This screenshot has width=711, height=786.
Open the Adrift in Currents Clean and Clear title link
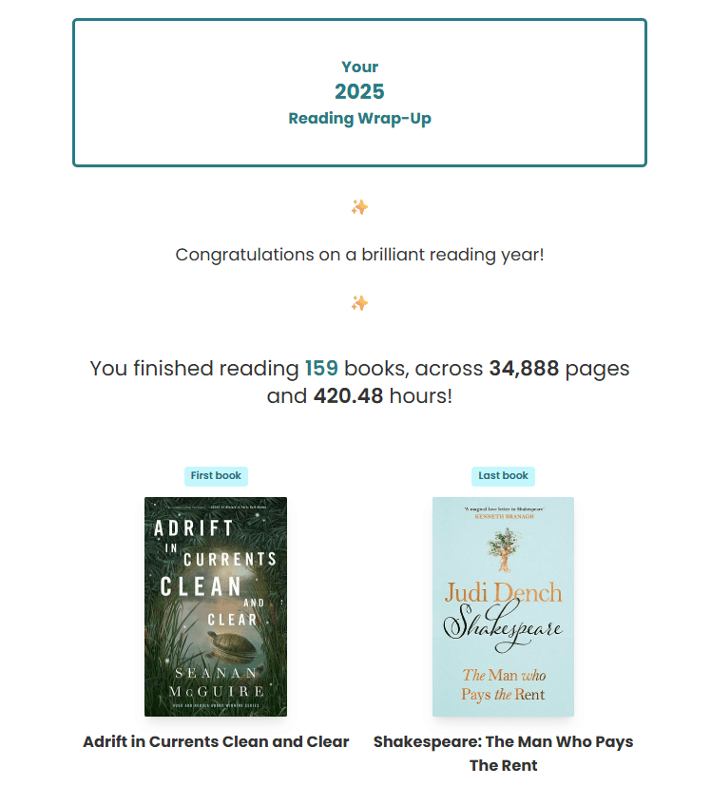[216, 742]
